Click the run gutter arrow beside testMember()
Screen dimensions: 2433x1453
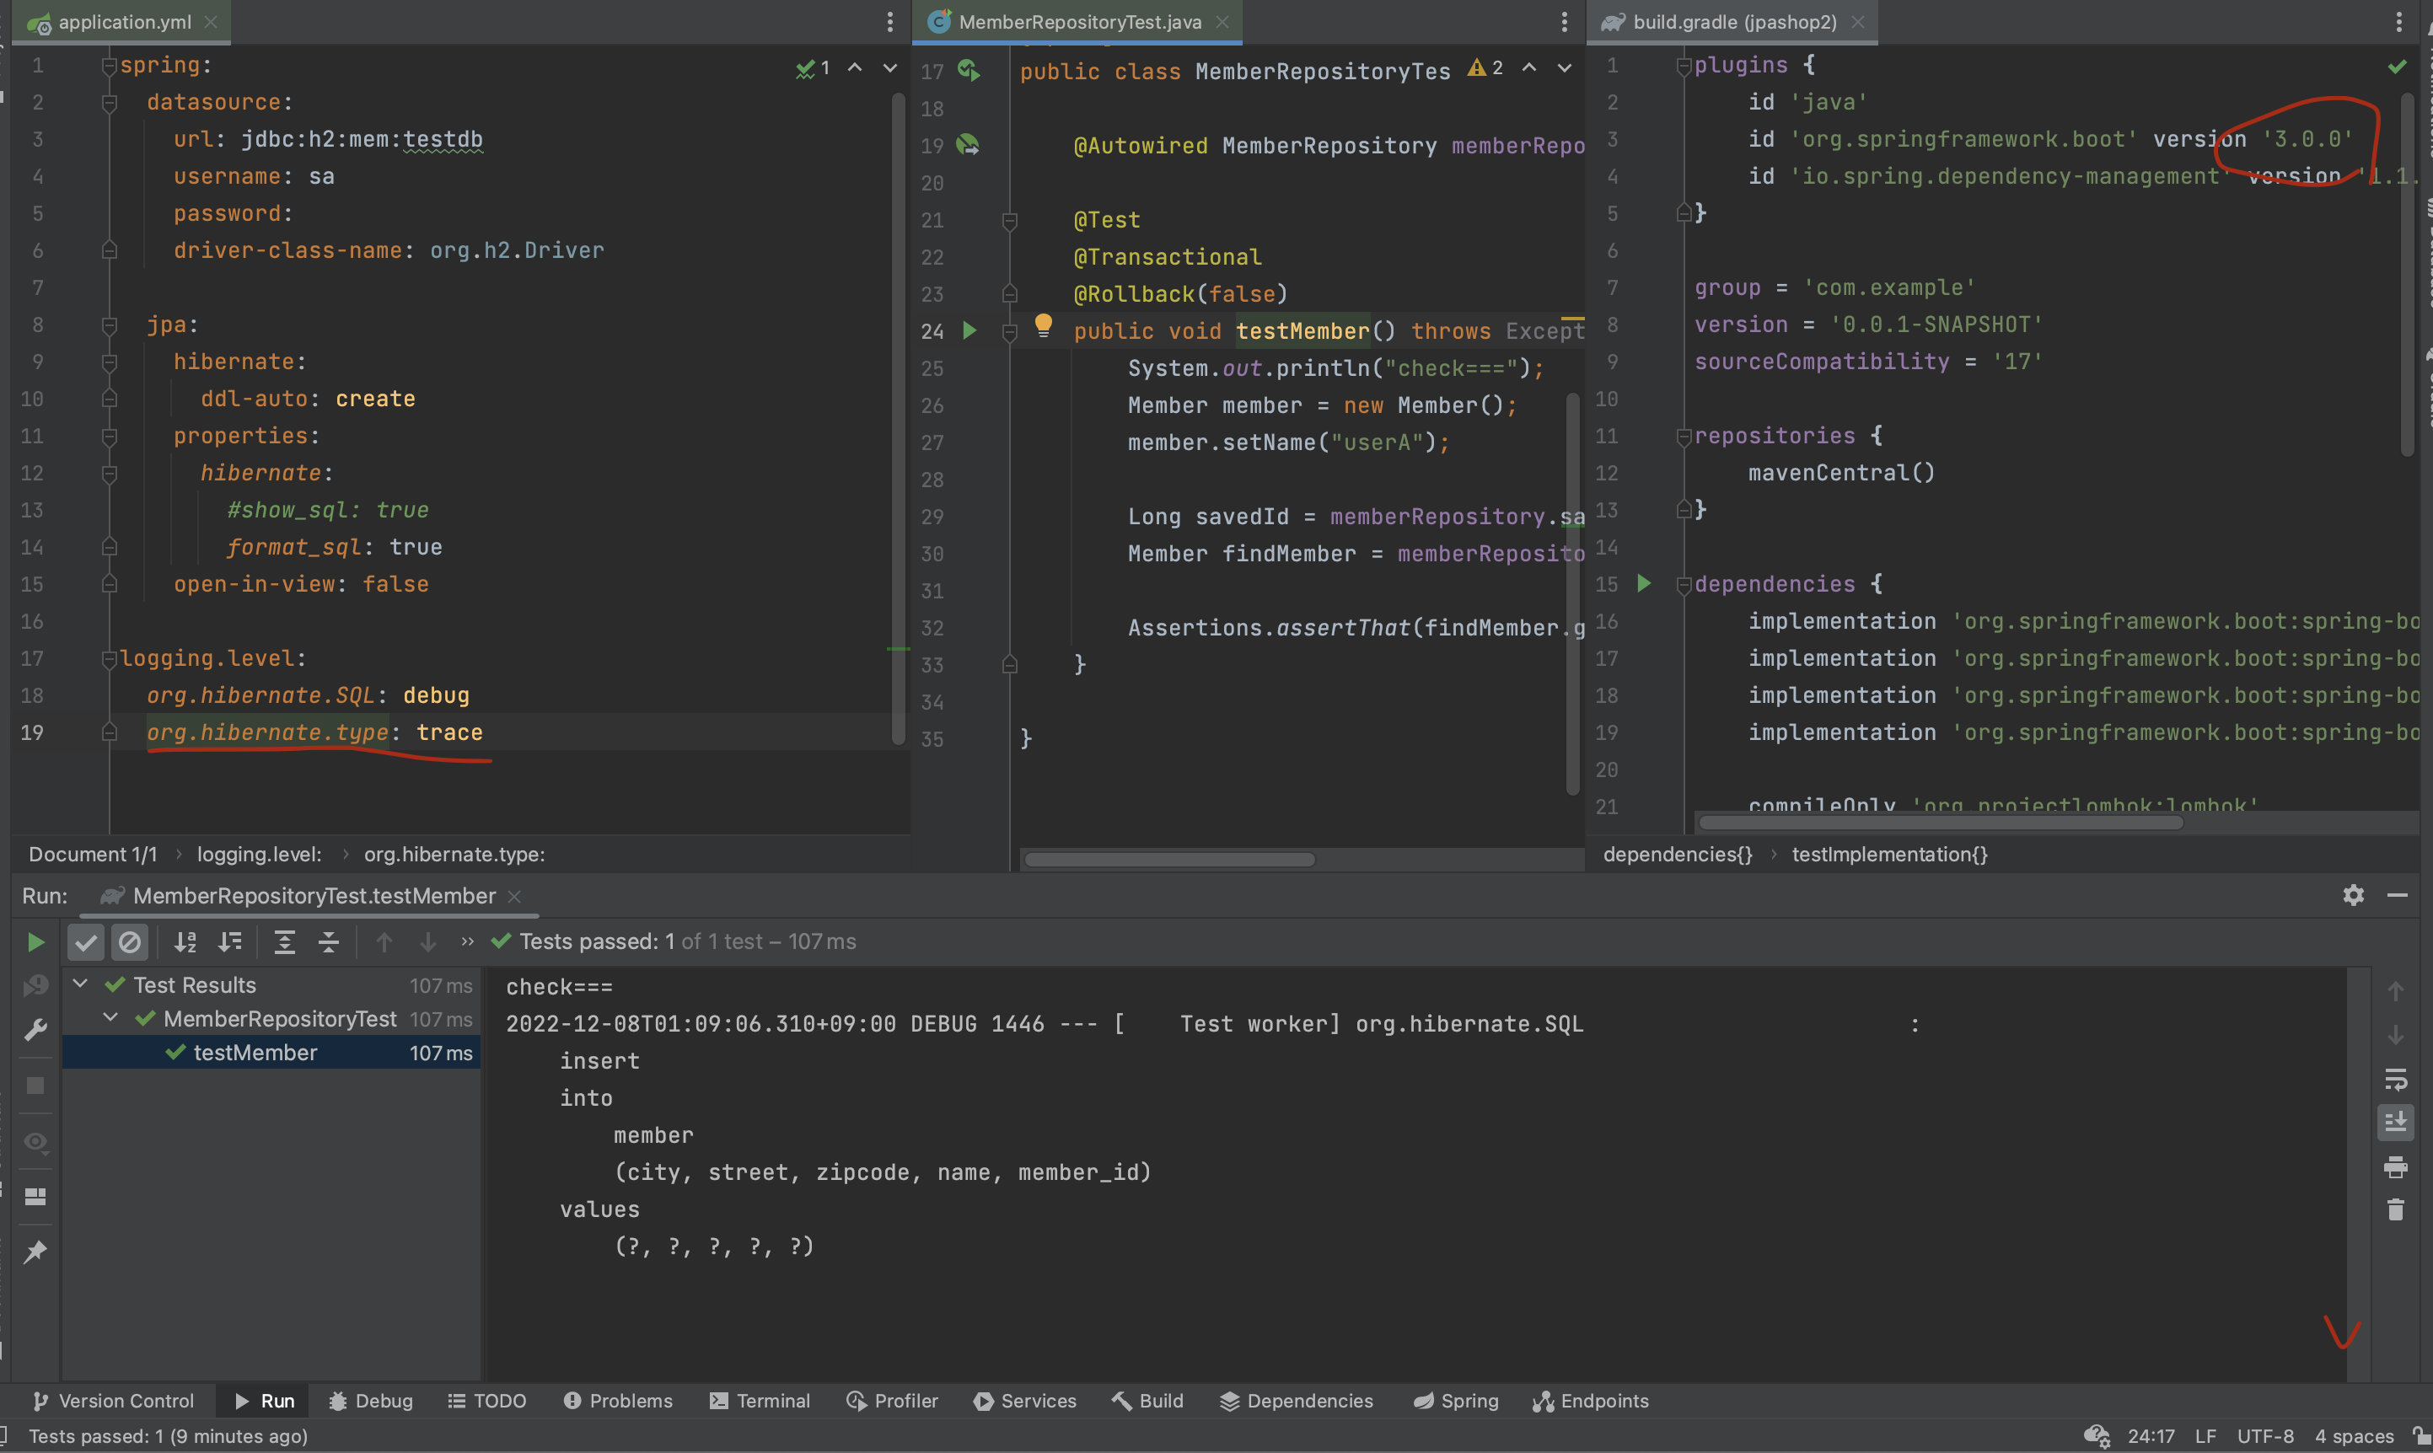pos(969,331)
